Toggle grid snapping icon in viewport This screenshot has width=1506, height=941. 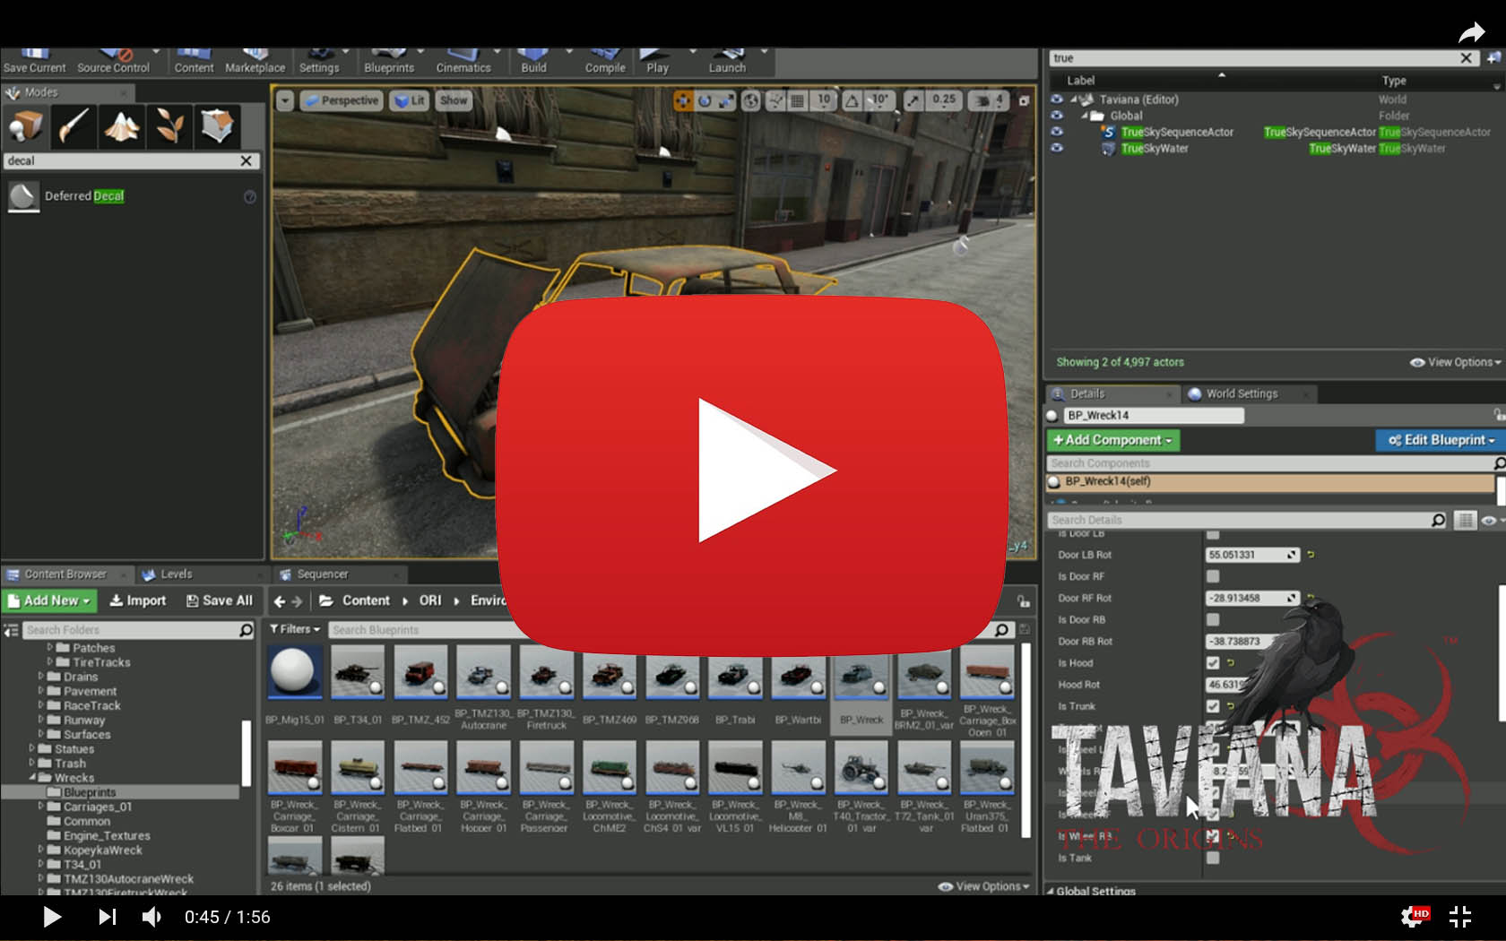(x=797, y=100)
